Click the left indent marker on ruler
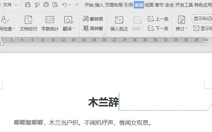The image size is (212, 132). pos(2,43)
